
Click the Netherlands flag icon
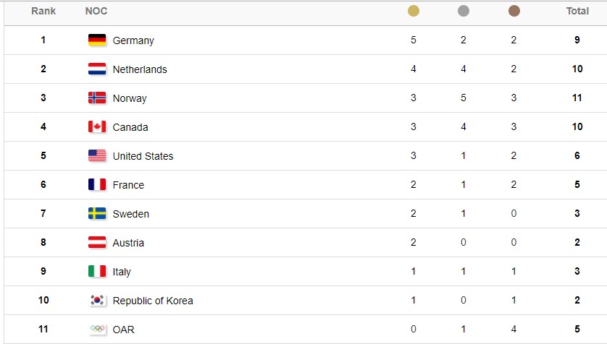97,69
